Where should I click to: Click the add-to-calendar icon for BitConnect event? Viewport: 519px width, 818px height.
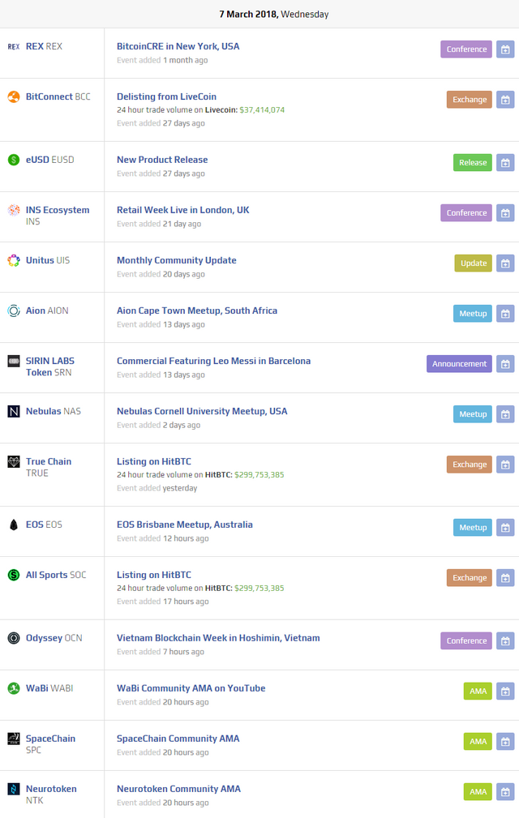505,100
